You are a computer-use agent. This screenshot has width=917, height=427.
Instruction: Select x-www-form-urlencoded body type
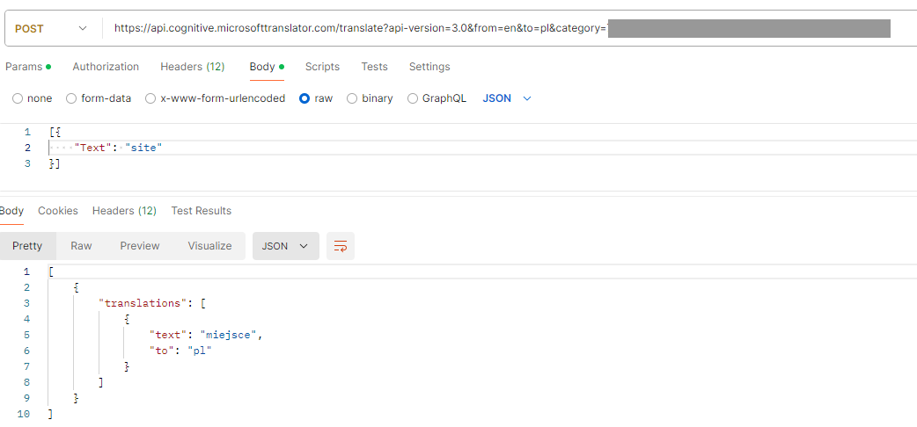pos(216,98)
